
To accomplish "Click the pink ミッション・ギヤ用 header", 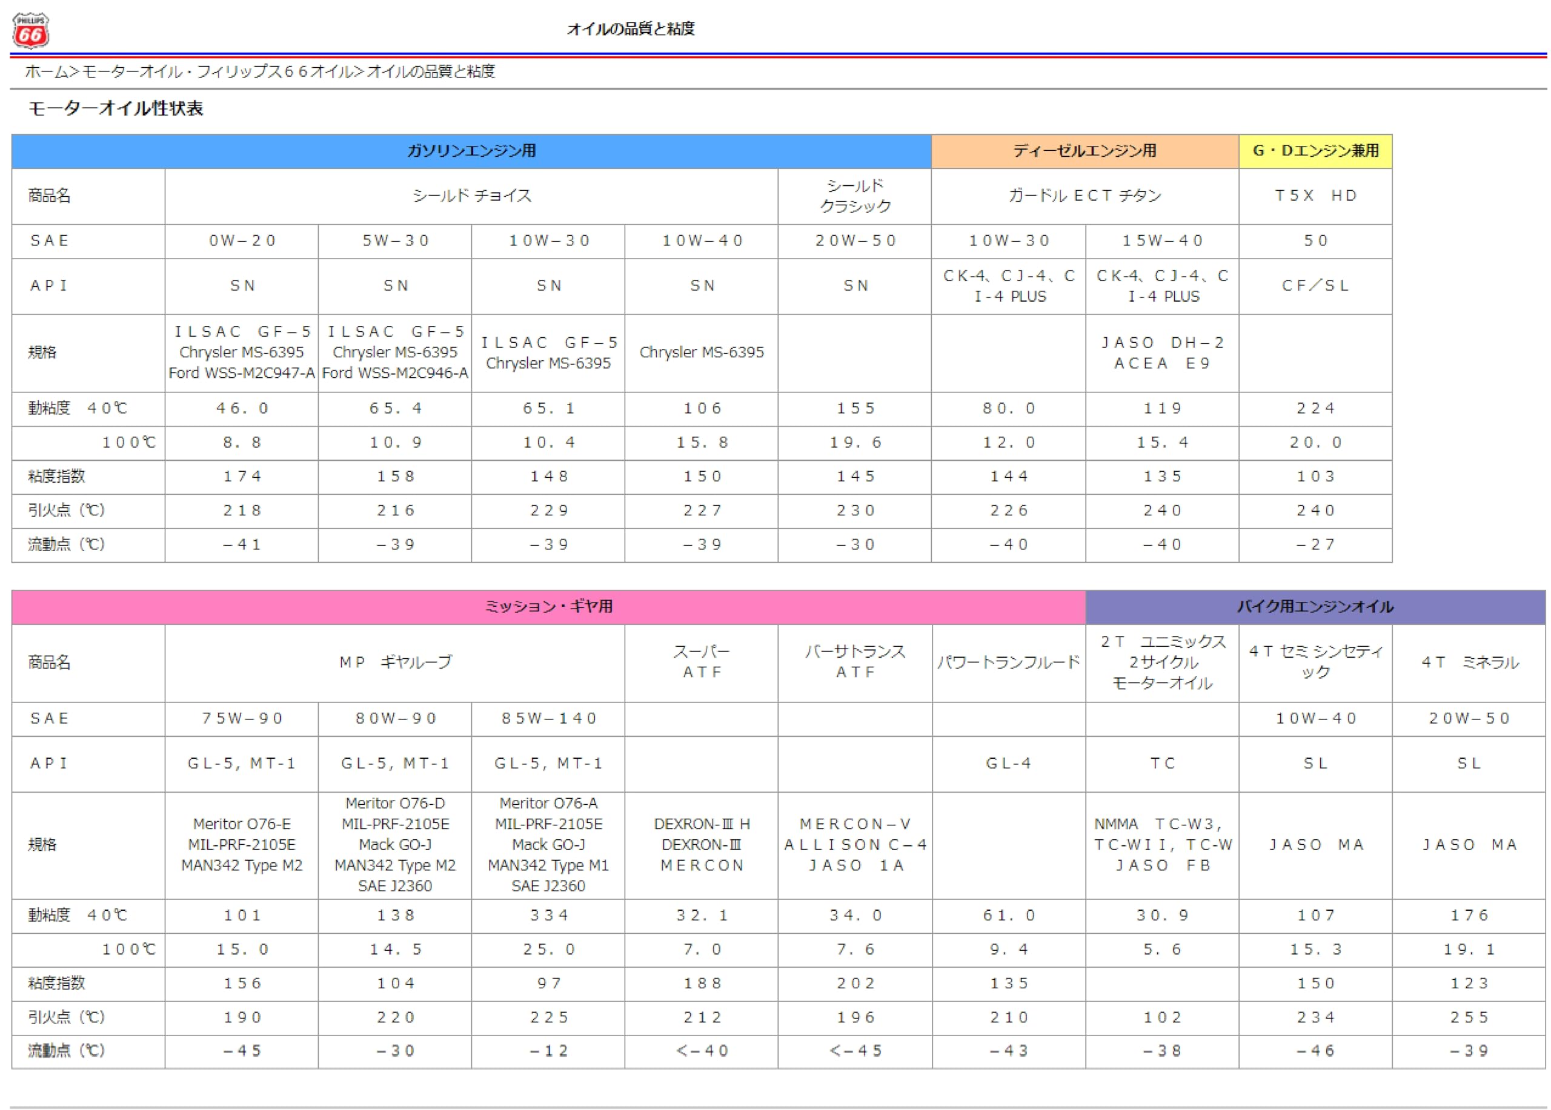I will 548,606.
